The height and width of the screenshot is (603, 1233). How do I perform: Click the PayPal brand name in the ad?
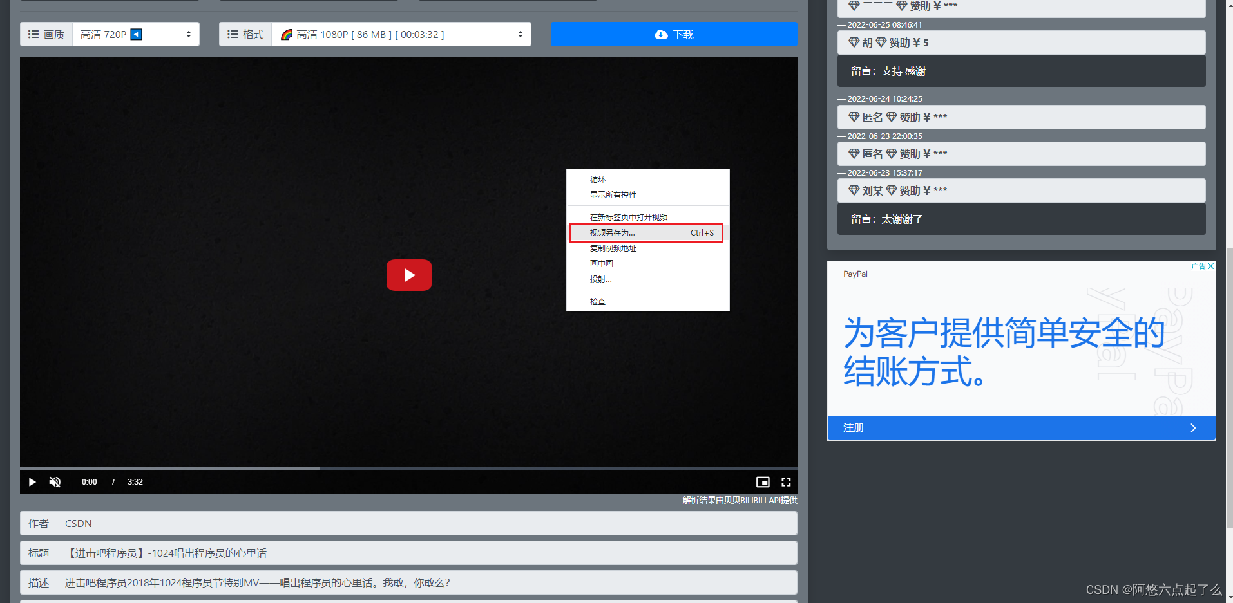(x=855, y=274)
